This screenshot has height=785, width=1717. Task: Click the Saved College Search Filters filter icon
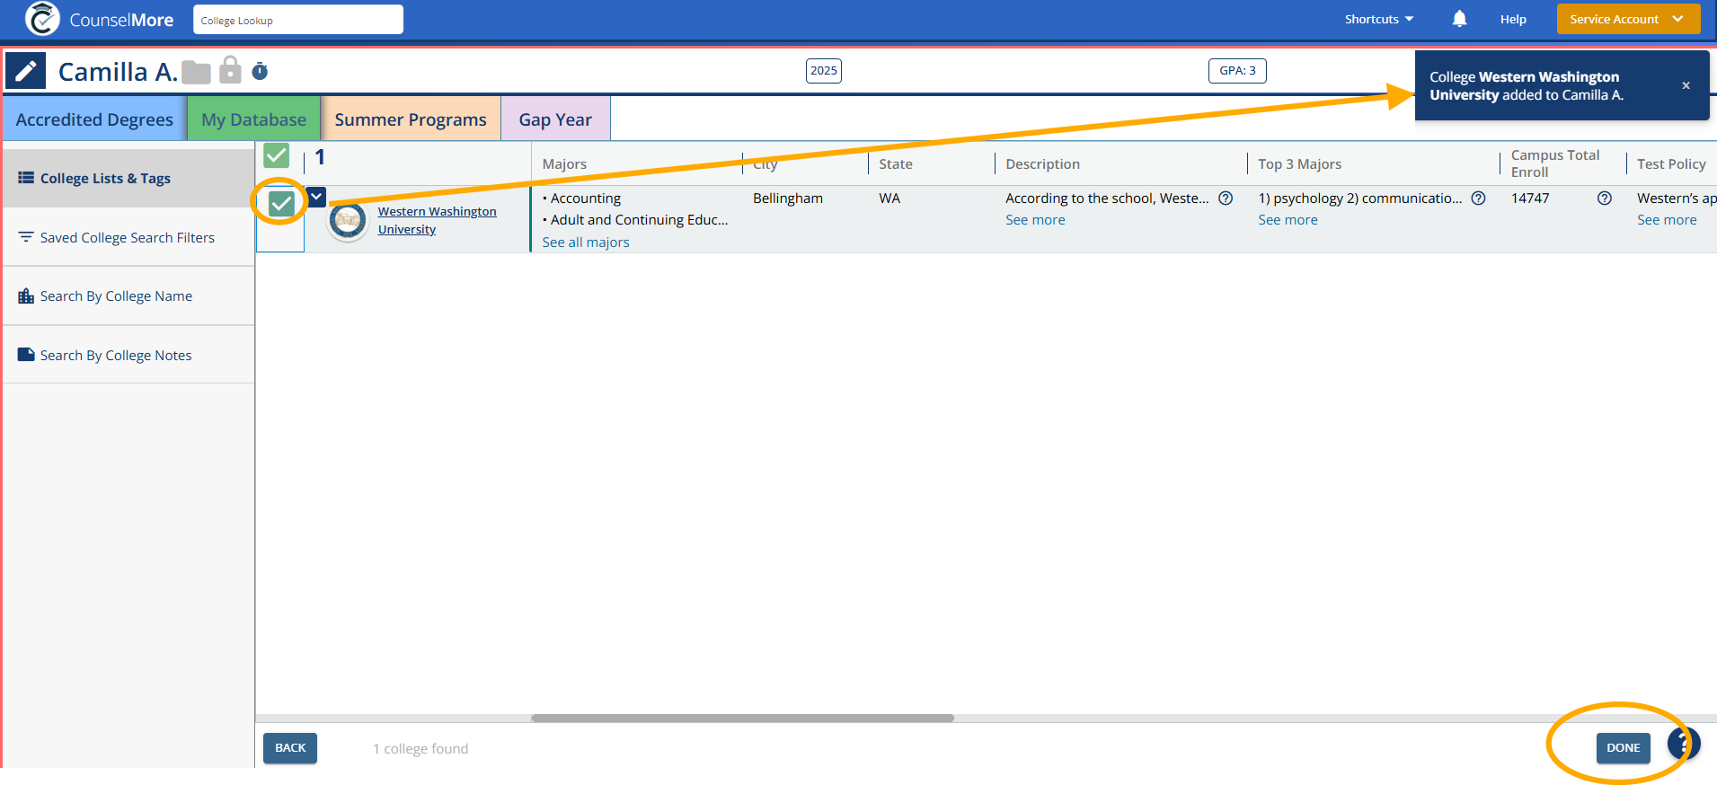click(x=26, y=237)
